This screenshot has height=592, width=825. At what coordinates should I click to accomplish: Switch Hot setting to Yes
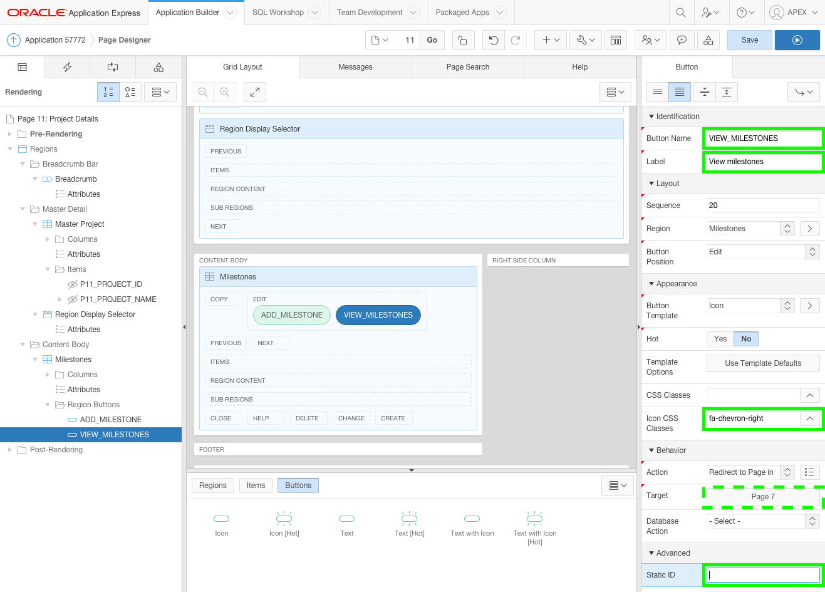[x=720, y=338]
